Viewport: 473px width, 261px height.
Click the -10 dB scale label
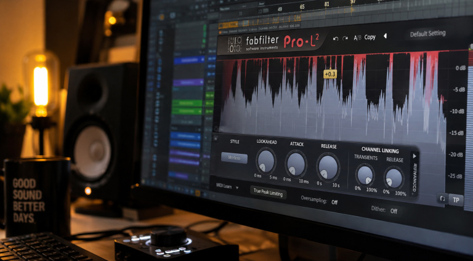[x=457, y=111]
